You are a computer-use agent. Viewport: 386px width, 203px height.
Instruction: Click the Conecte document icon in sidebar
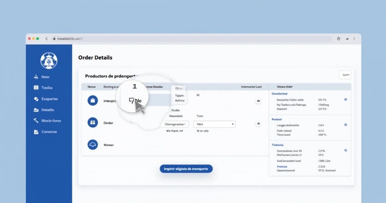point(36,132)
